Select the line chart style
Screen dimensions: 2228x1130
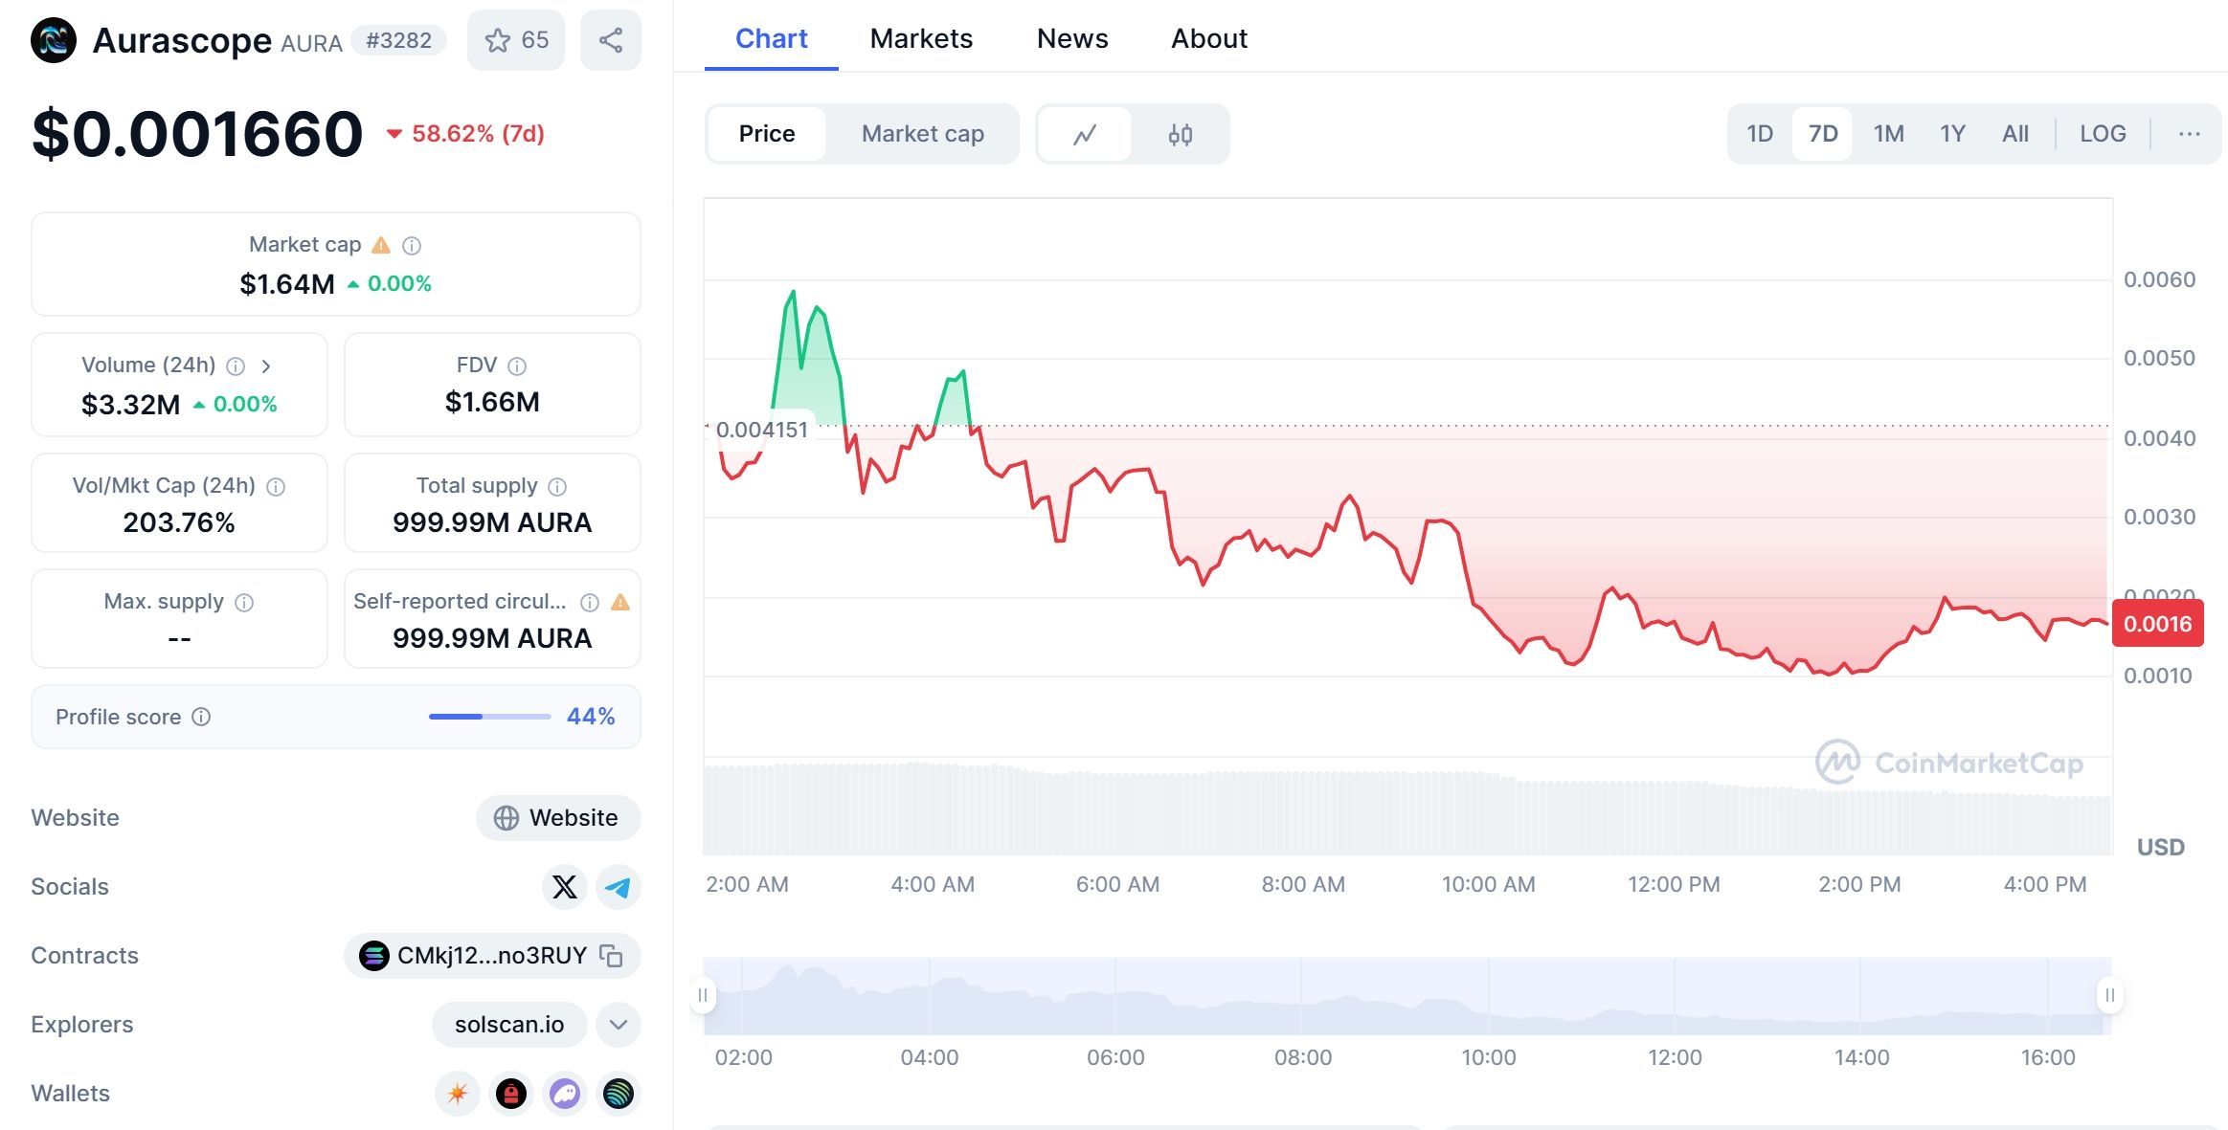(1086, 134)
